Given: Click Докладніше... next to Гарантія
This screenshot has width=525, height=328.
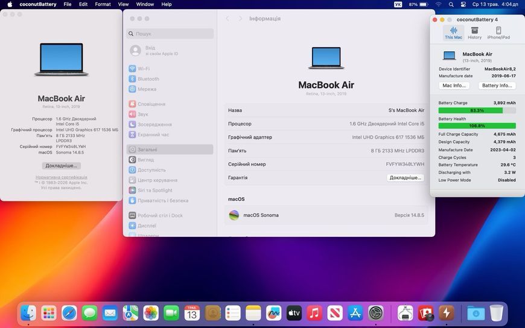Looking at the screenshot, I should [x=406, y=178].
